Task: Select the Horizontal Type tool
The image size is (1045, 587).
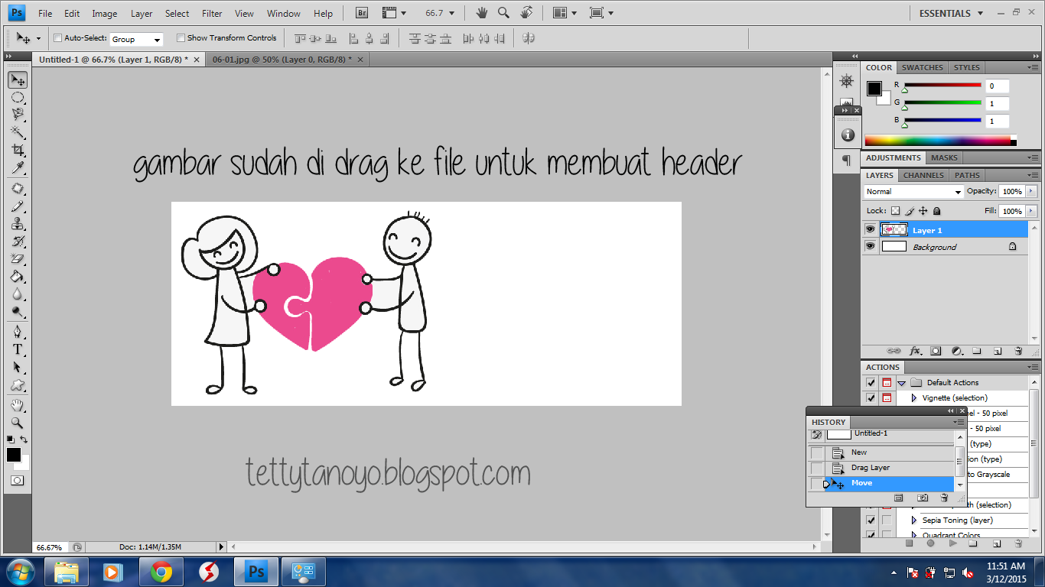Action: pos(17,349)
